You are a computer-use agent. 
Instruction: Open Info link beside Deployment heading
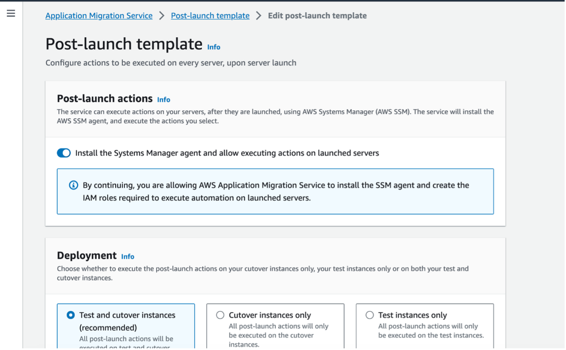click(128, 257)
